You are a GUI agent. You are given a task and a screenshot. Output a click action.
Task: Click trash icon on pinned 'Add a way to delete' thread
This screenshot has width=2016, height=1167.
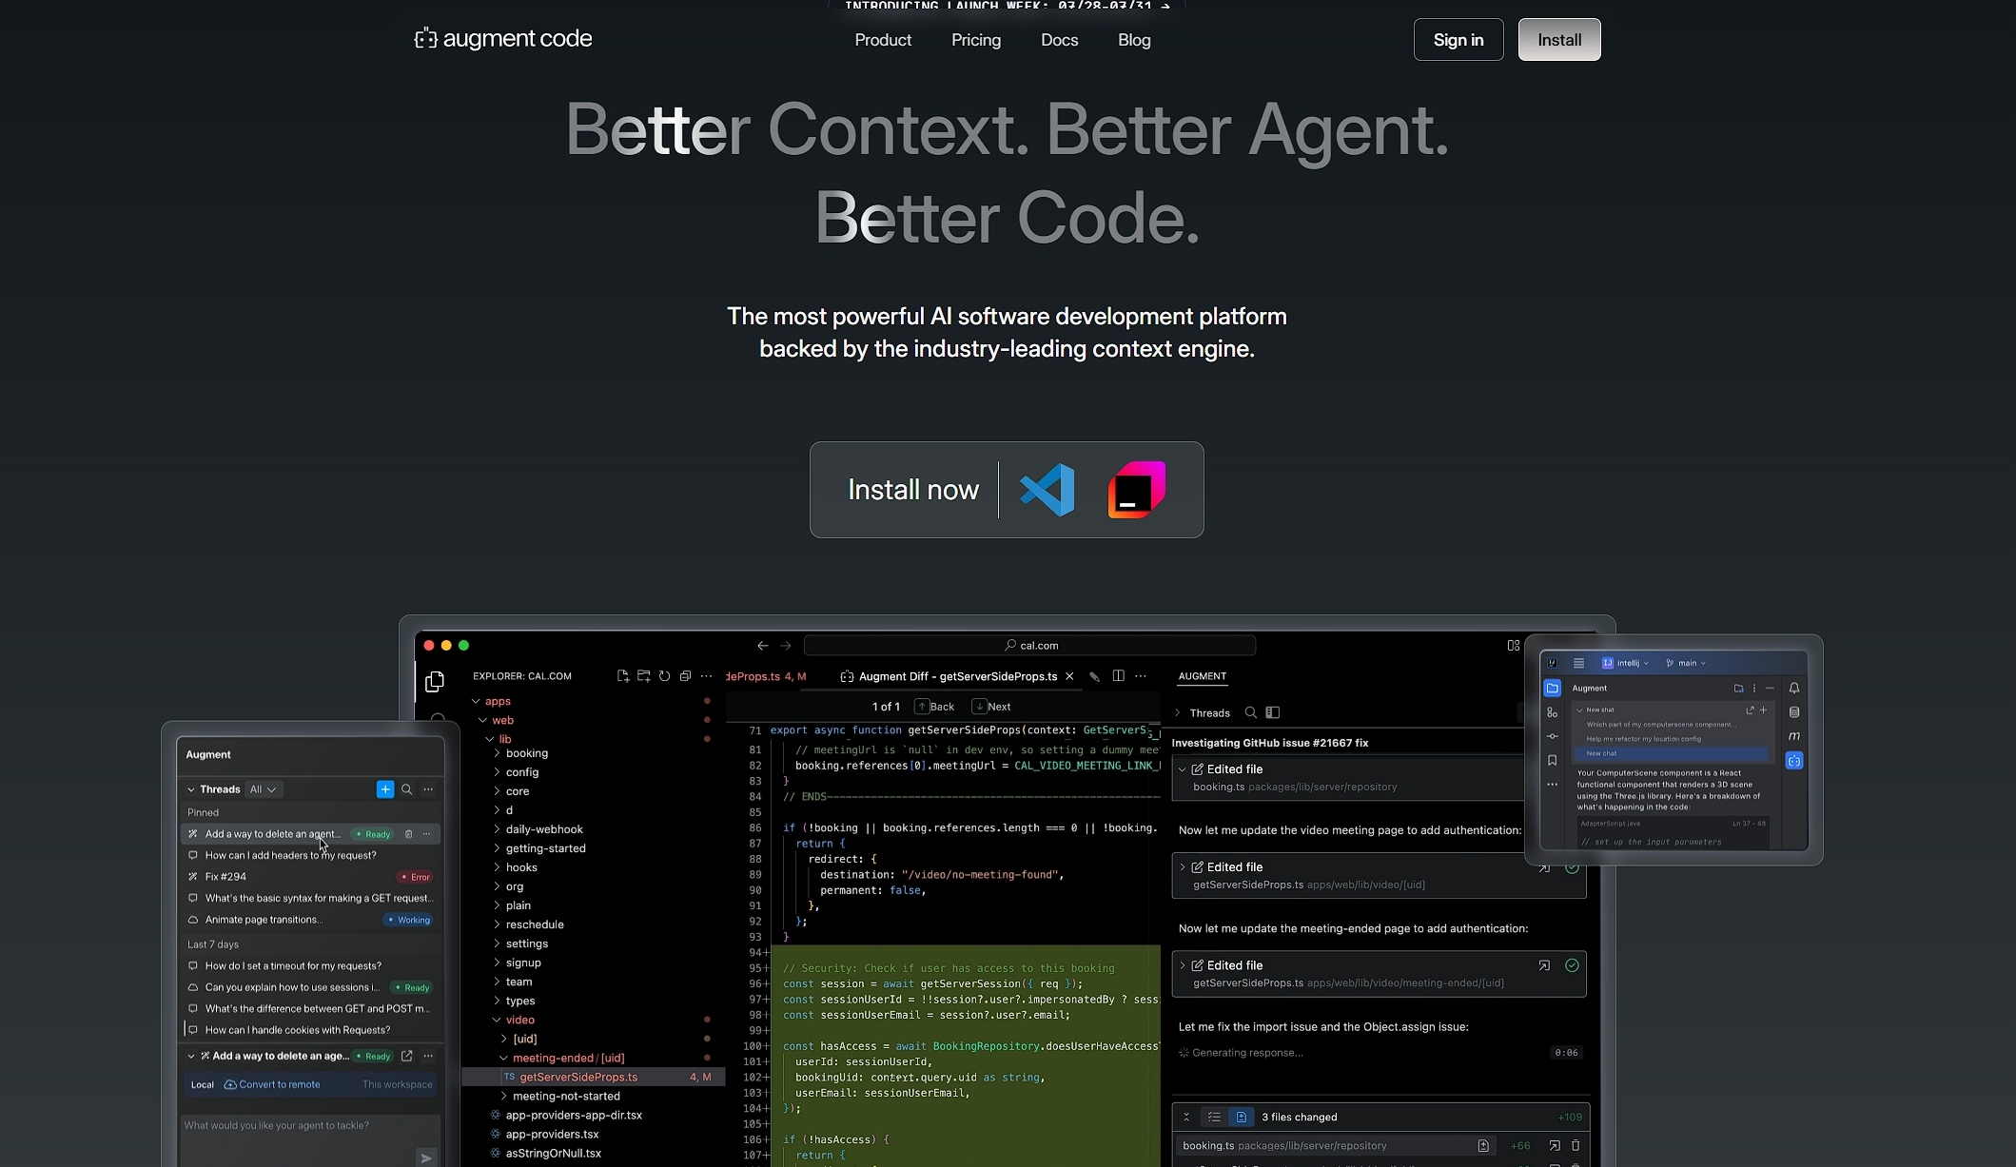(x=409, y=834)
